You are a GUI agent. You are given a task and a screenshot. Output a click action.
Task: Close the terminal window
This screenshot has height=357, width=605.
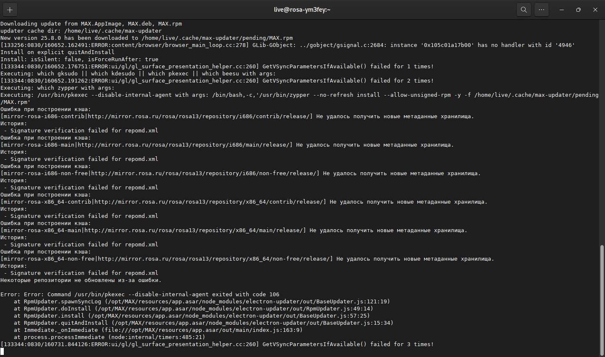pyautogui.click(x=595, y=10)
